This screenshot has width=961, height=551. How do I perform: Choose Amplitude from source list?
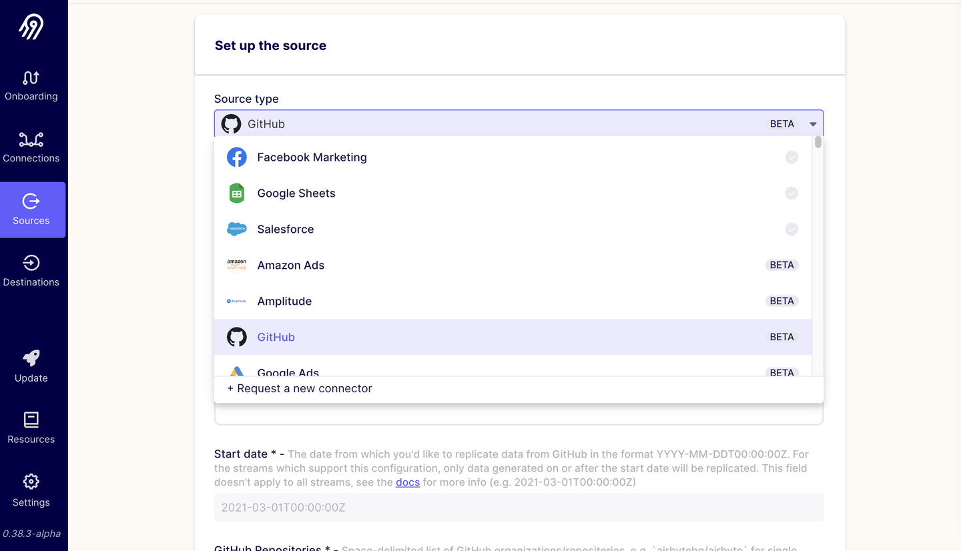click(284, 302)
